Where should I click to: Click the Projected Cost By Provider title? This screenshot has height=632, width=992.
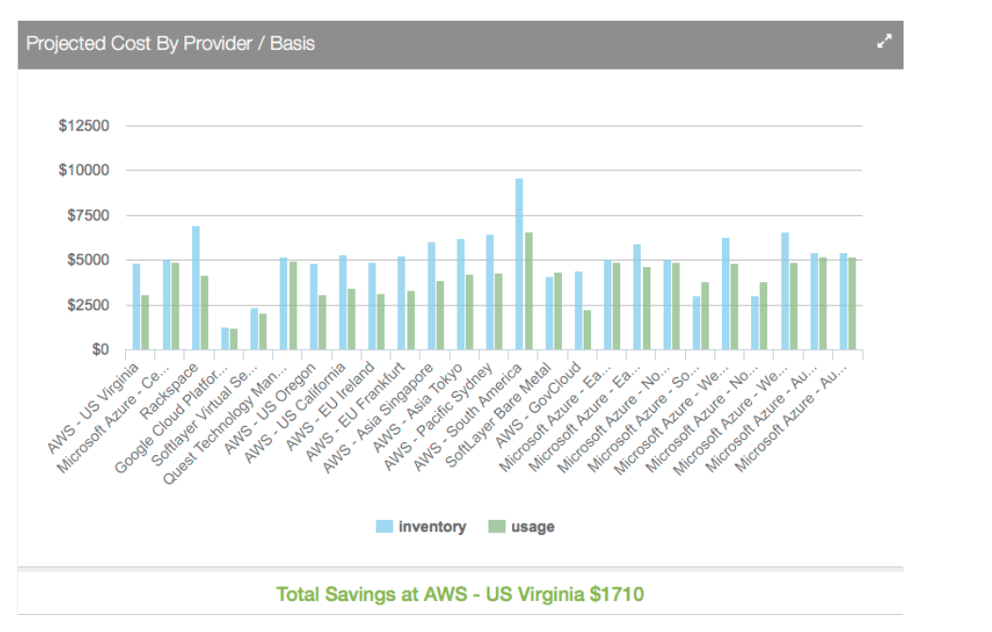(170, 43)
